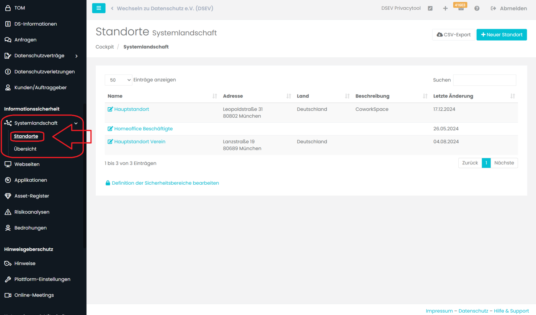Click the help question mark icon
536x315 pixels.
pyautogui.click(x=477, y=8)
